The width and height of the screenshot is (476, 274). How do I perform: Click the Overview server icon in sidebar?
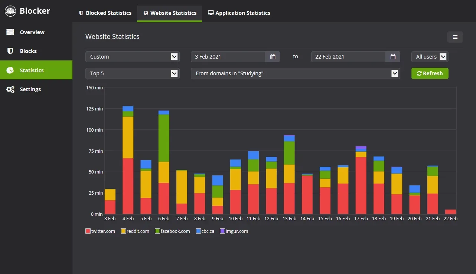click(x=10, y=32)
